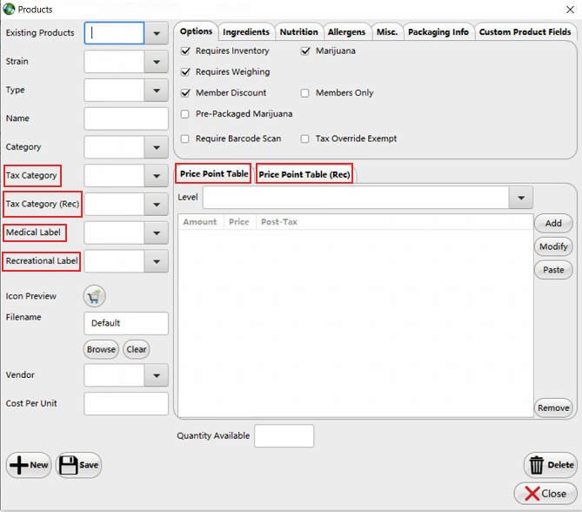Open the Ingredients tab
The width and height of the screenshot is (582, 512).
tap(246, 32)
